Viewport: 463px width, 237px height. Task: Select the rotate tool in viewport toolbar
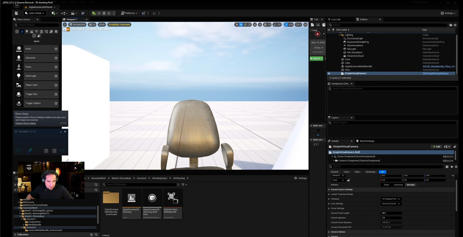click(245, 24)
